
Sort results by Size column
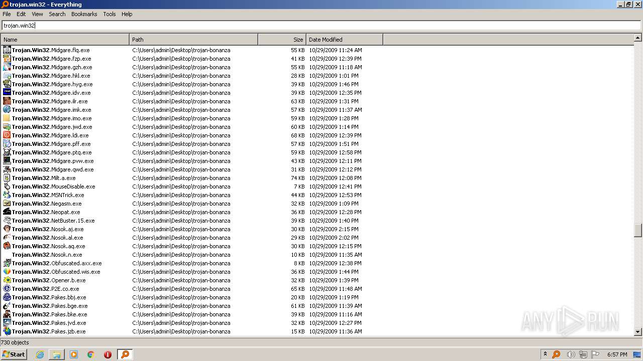[x=282, y=40]
